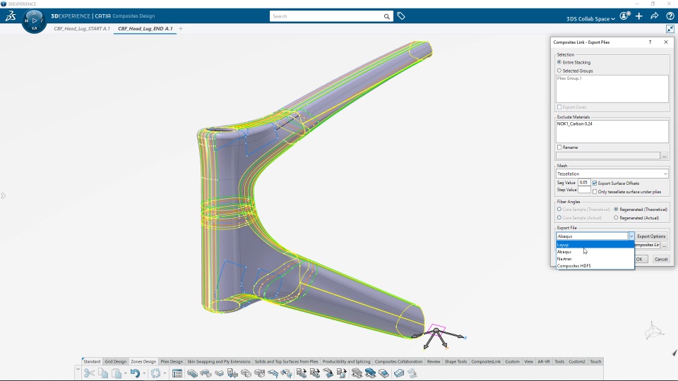
Task: Add a new tab with the plus
Action: click(x=181, y=28)
